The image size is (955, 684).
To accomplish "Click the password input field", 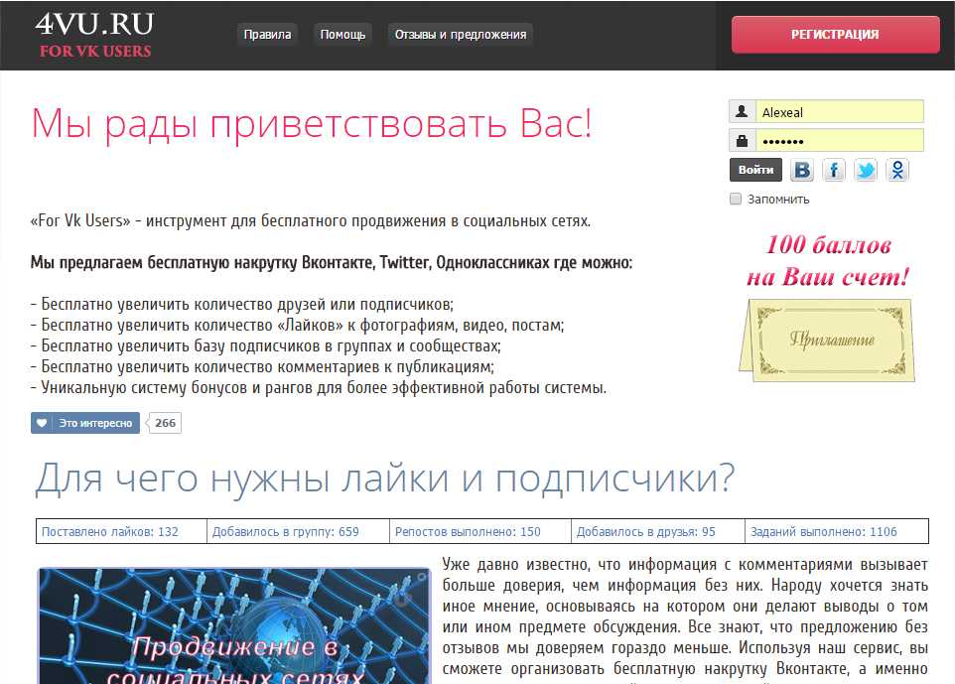I will [839, 140].
